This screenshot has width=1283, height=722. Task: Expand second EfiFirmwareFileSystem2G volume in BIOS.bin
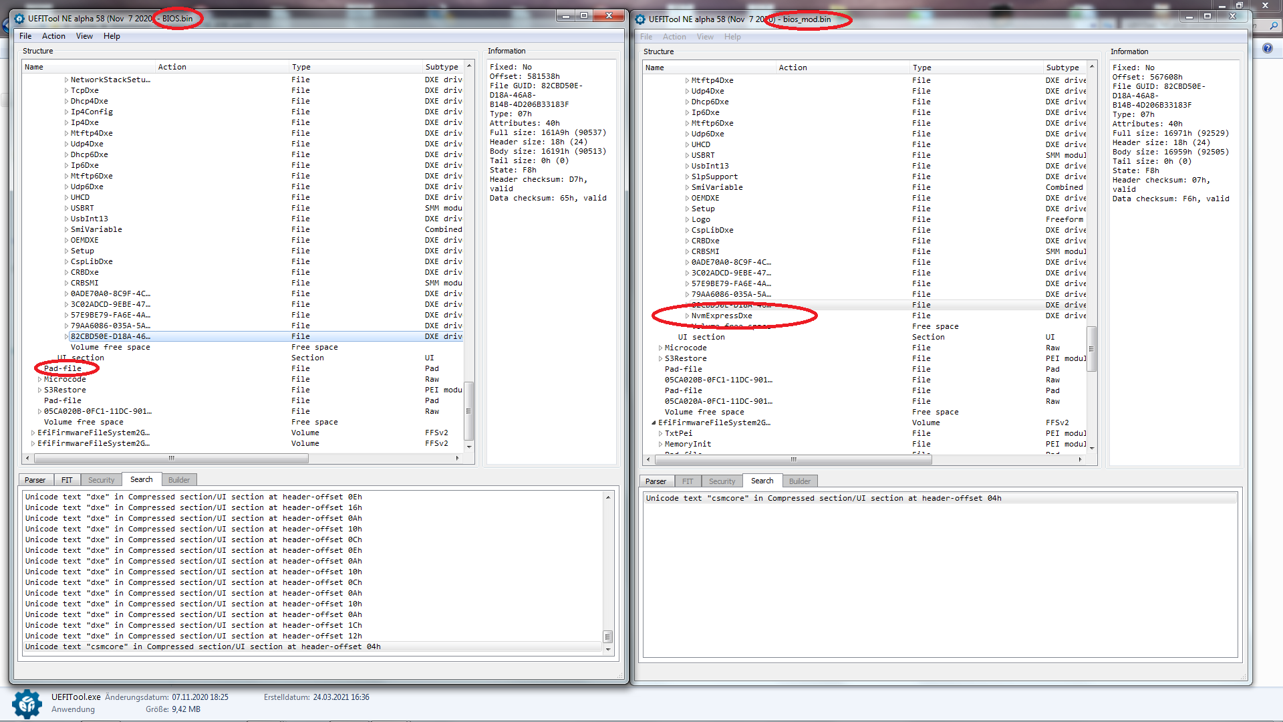[x=33, y=444]
